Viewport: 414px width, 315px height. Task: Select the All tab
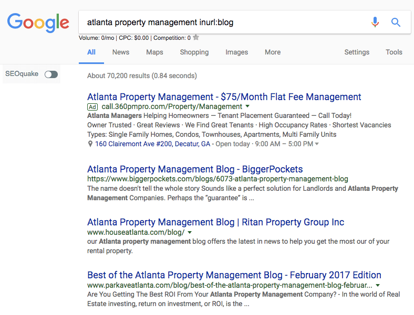pyautogui.click(x=91, y=52)
